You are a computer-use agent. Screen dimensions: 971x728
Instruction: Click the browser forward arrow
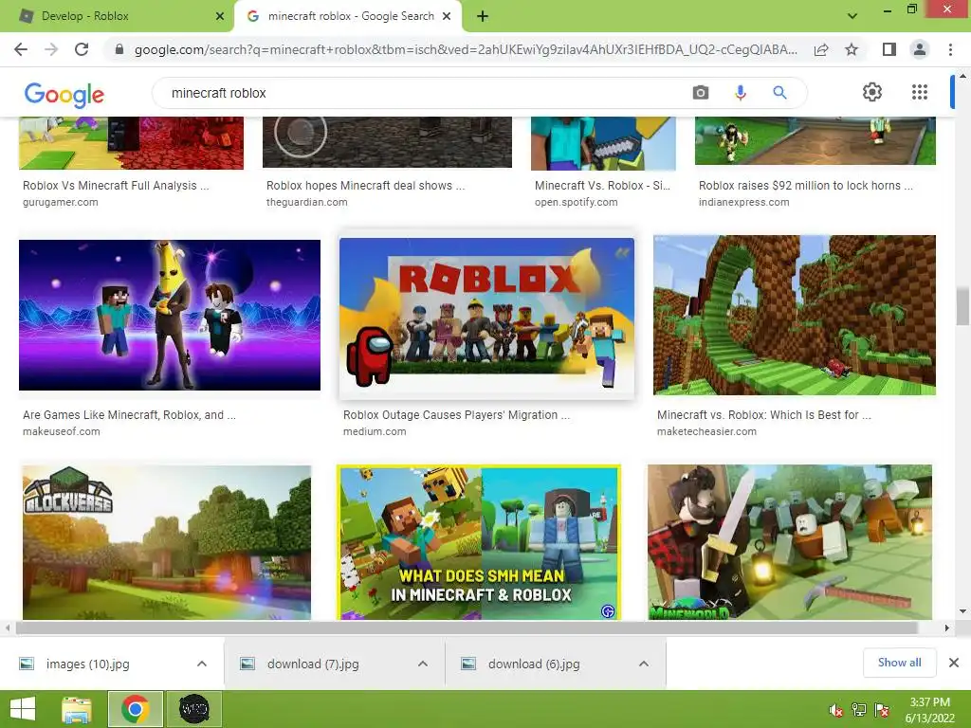(x=51, y=49)
